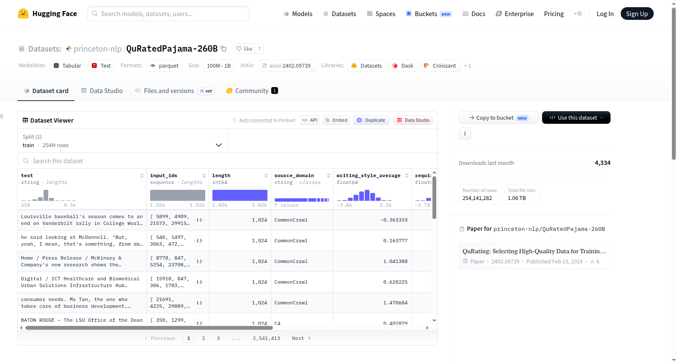Sort the source_domain column
677x364 pixels.
[328, 175]
